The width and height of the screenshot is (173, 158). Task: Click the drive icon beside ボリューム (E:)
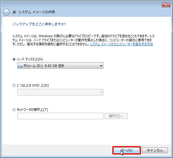[x=20, y=66]
